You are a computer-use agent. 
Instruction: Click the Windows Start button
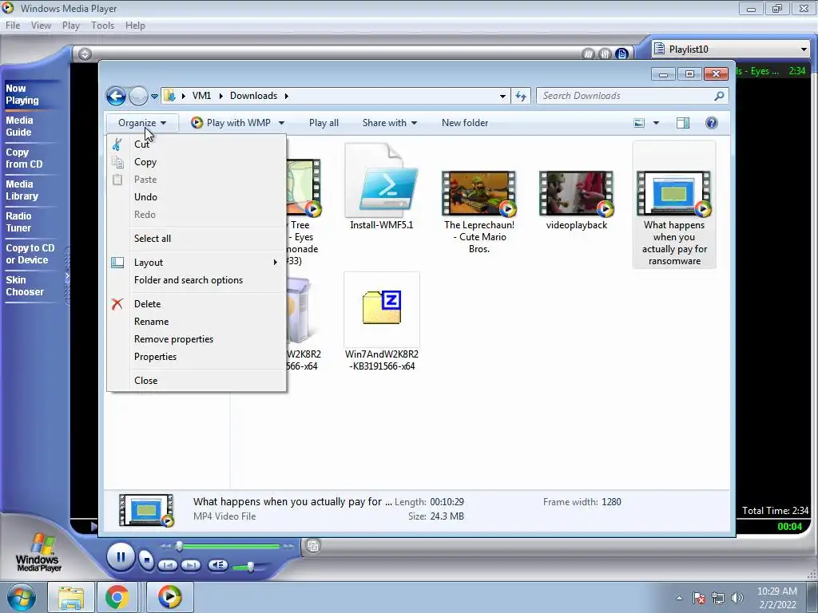click(21, 597)
